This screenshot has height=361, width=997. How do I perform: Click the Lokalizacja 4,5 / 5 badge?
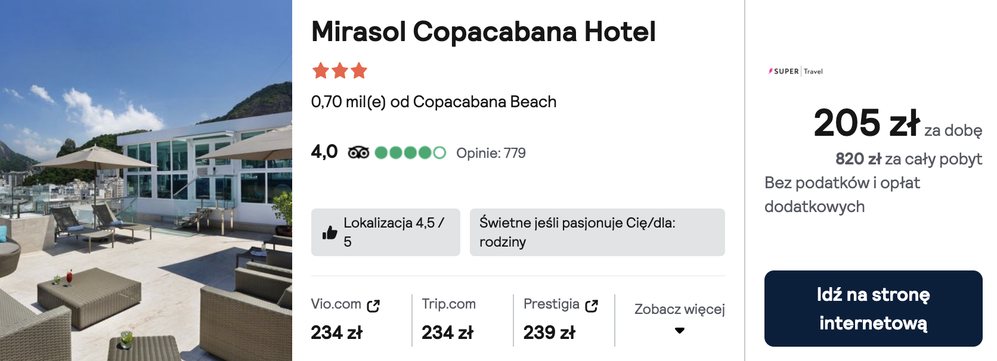[394, 232]
